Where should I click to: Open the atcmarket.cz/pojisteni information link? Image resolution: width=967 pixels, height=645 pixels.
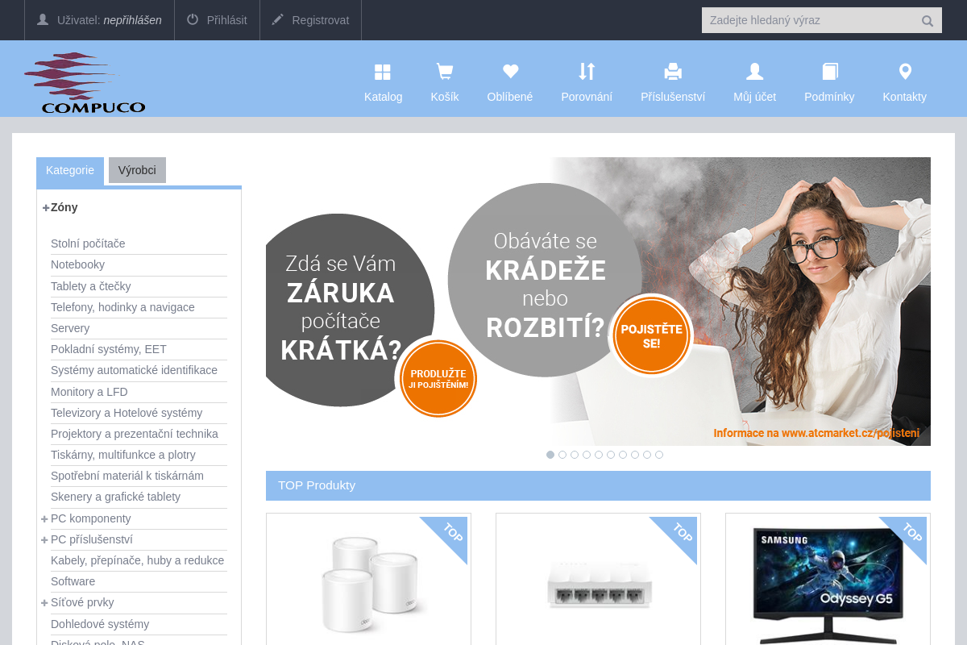coord(816,433)
